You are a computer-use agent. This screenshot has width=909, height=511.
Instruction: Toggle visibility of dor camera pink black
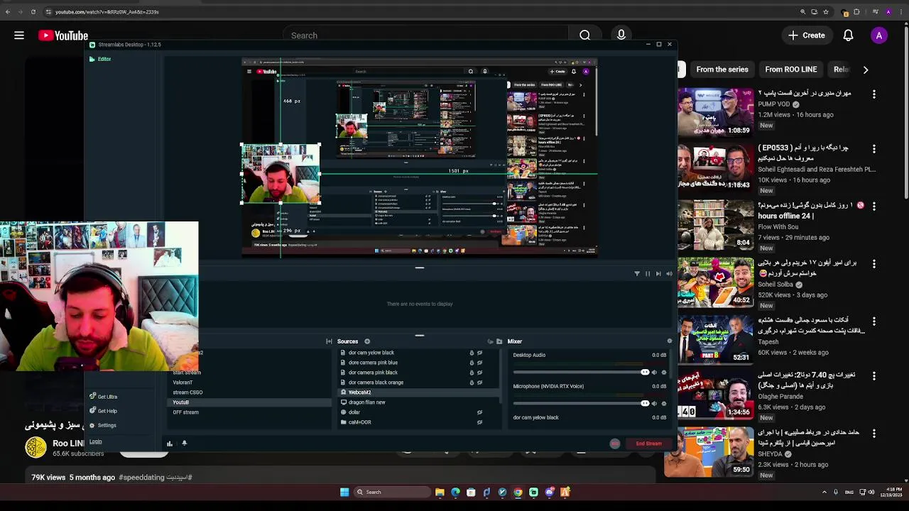(480, 373)
